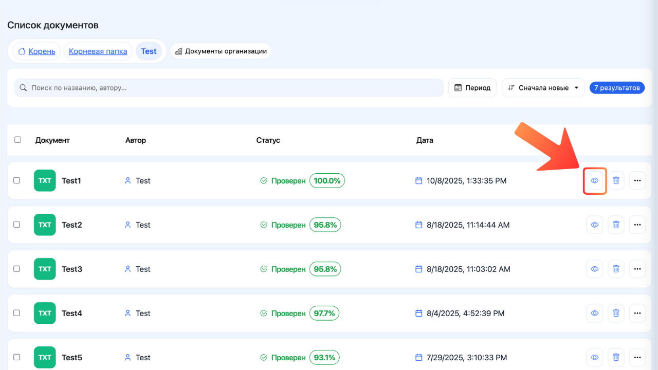View the Test4 document via eye icon
Image resolution: width=658 pixels, height=370 pixels.
594,313
